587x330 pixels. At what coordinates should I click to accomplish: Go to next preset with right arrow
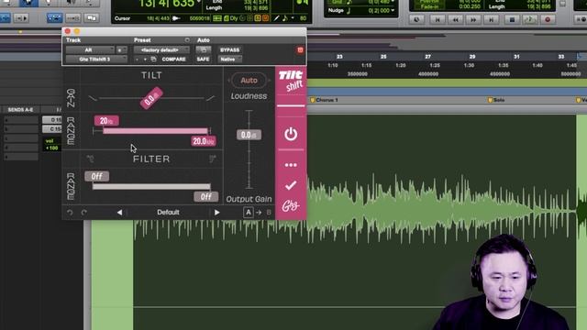click(x=217, y=213)
